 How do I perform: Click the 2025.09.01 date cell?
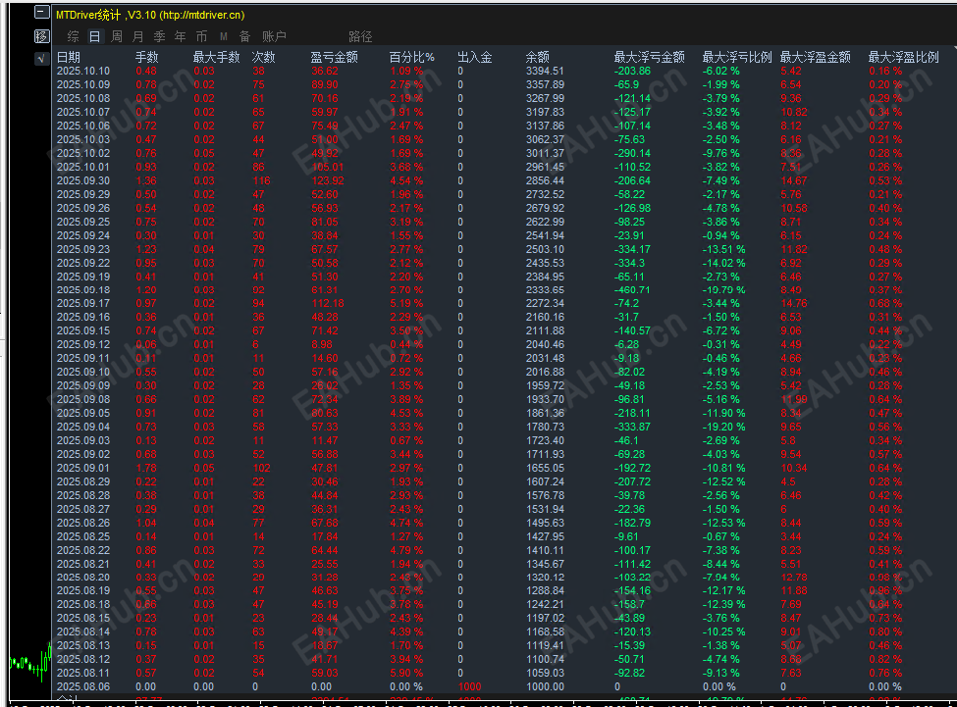(83, 468)
